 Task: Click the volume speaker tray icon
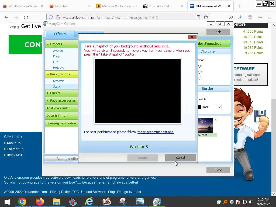(251, 202)
